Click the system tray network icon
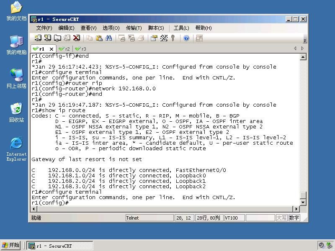This screenshot has height=251, width=335. [x=329, y=246]
